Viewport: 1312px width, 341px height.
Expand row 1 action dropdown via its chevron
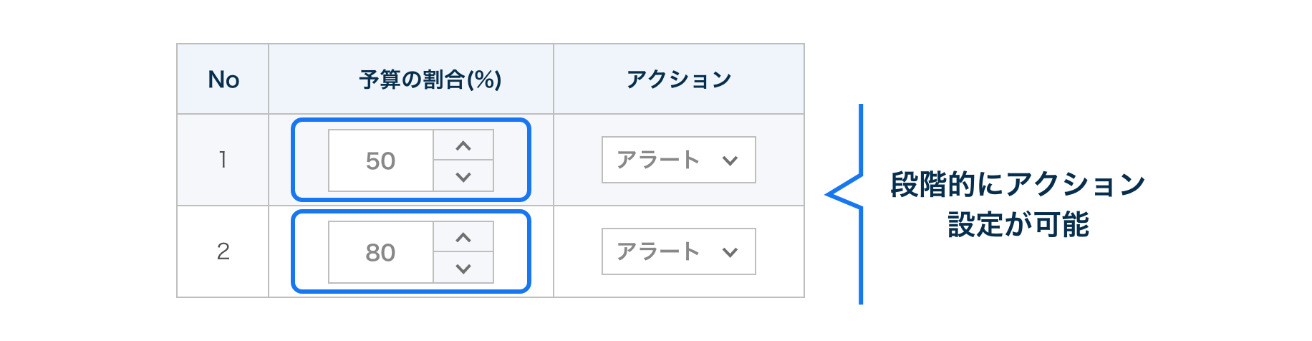click(730, 160)
